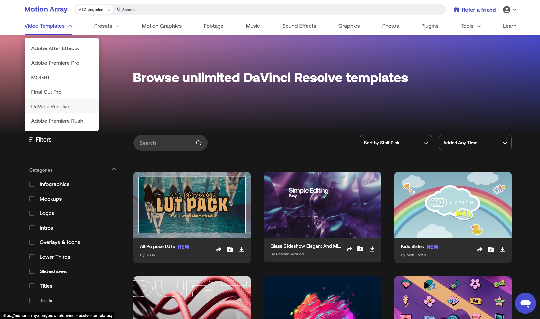
Task: Check the Lower Thirds category
Action: pos(32,257)
